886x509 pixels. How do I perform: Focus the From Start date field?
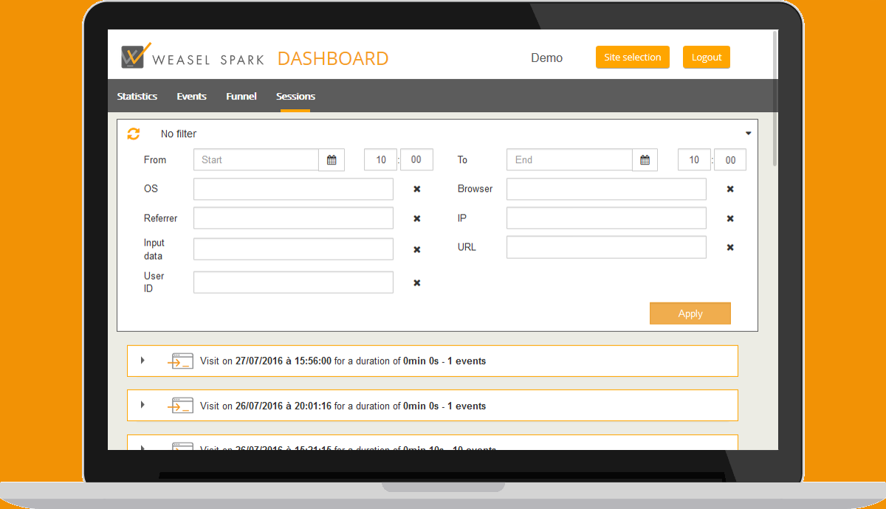click(256, 160)
